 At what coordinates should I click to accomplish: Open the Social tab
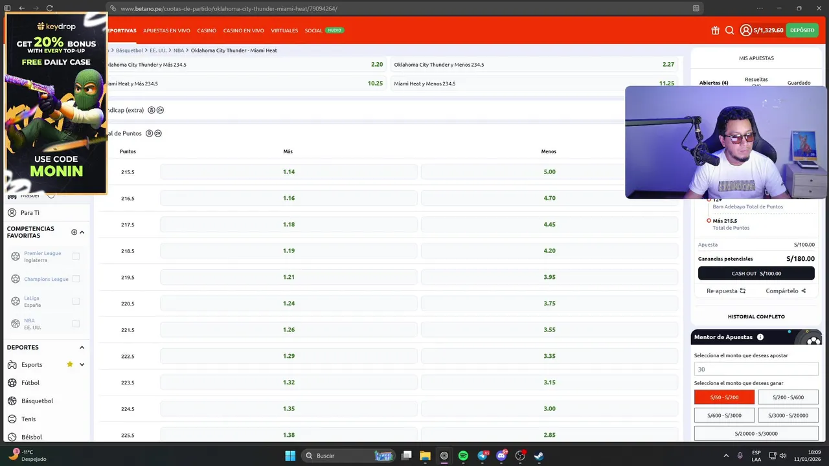(313, 30)
